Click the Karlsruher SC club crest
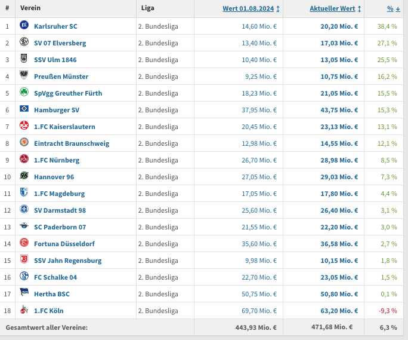 (x=24, y=25)
